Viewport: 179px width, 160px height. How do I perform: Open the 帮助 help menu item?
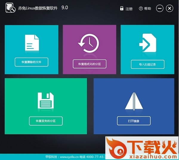coord(148,9)
